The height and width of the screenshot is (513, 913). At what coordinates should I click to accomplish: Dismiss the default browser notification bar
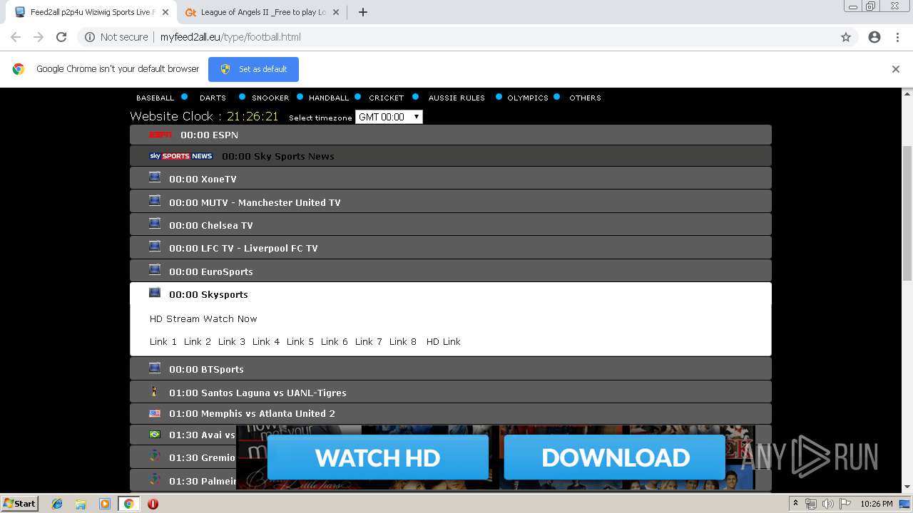[x=896, y=69]
